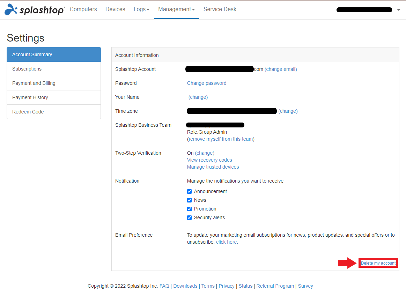Screen dimensions: 406x295
Task: Open the Logs dropdown menu
Action: click(x=141, y=9)
